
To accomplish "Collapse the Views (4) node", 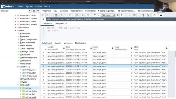I will (18, 85).
